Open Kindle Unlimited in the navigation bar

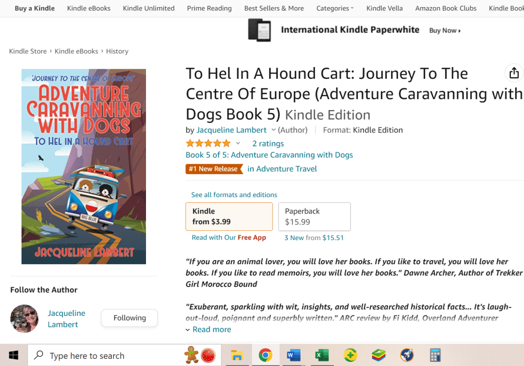[x=149, y=8]
